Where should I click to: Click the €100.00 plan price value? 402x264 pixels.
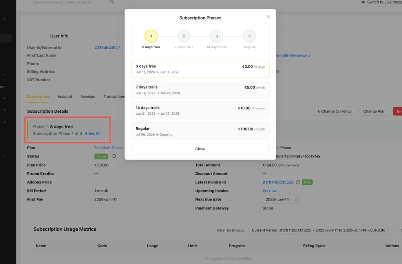click(101, 165)
